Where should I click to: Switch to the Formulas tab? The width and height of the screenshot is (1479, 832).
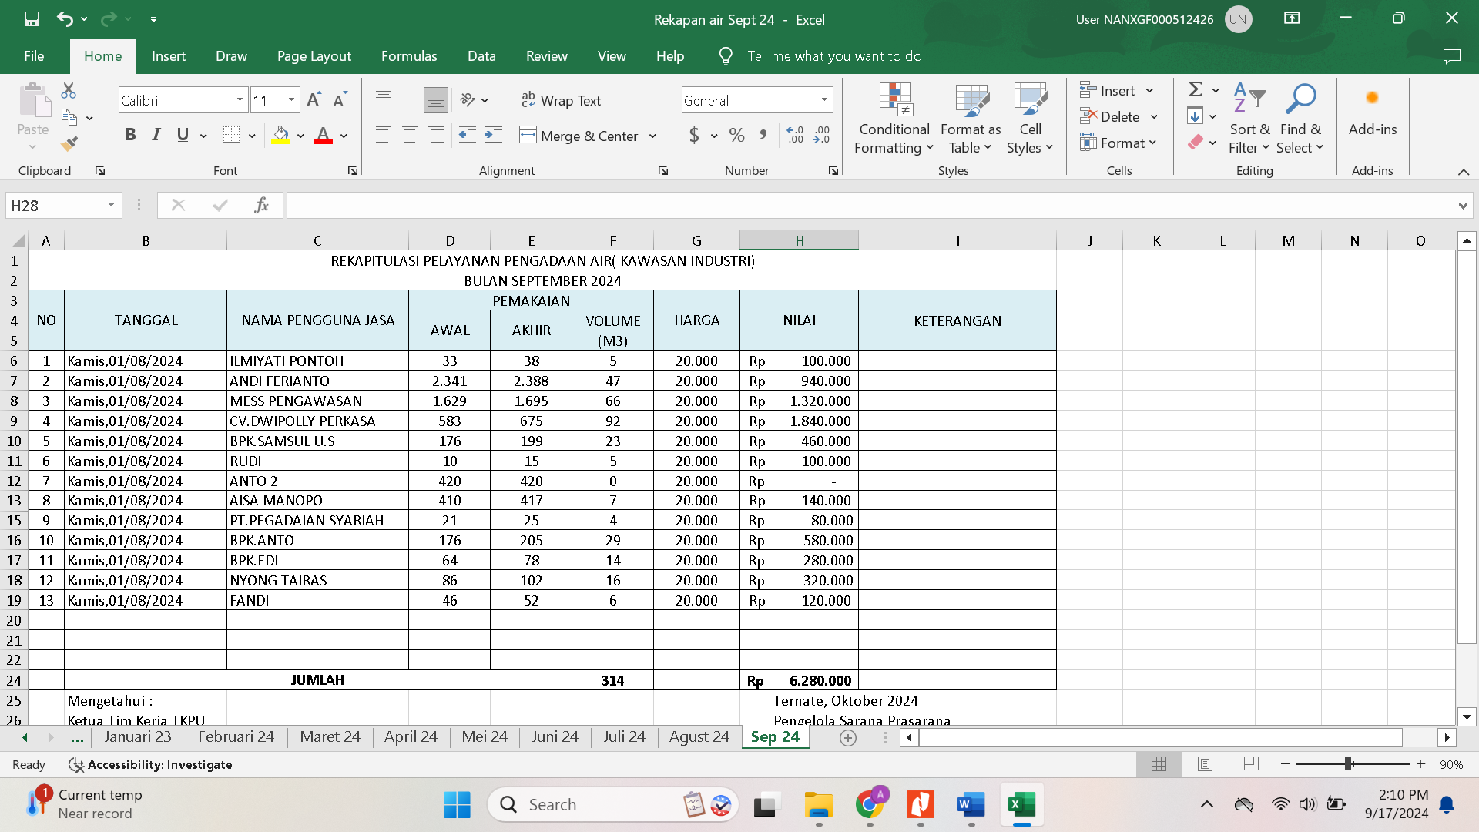click(x=409, y=56)
